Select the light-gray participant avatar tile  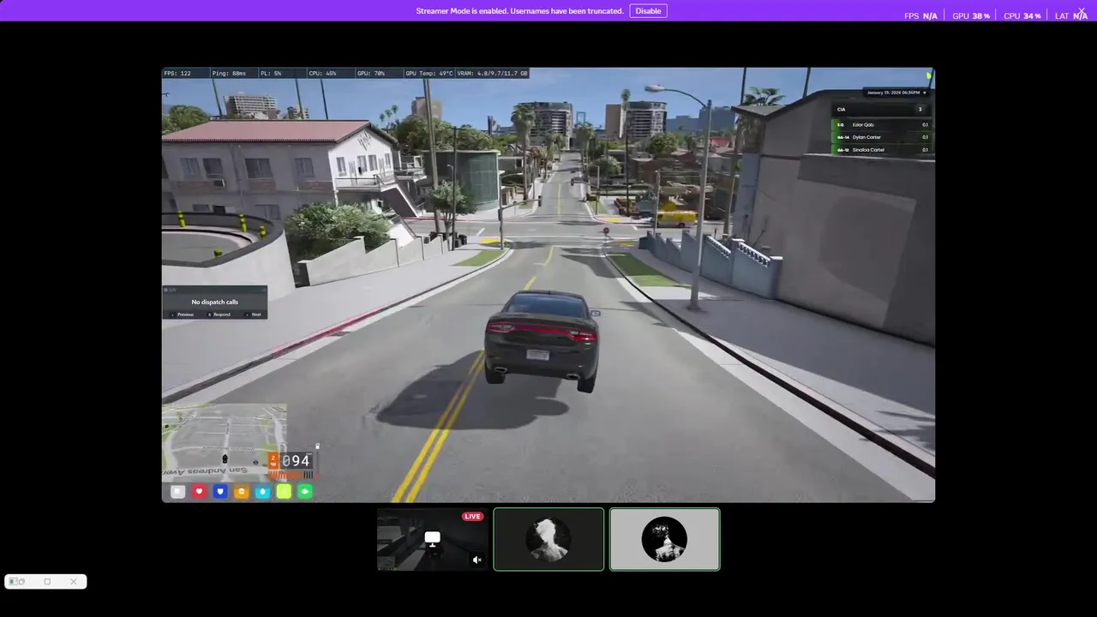click(x=664, y=539)
